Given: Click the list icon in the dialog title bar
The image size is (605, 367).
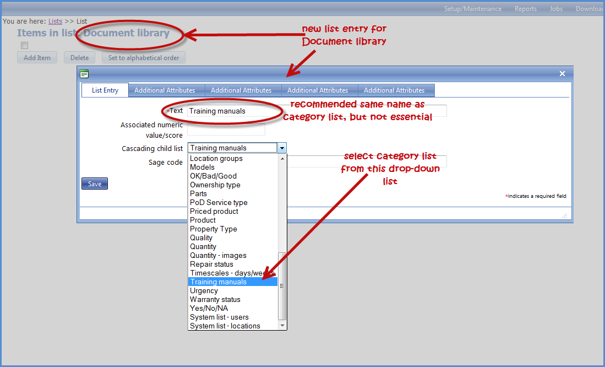Looking at the screenshot, I should 84,73.
